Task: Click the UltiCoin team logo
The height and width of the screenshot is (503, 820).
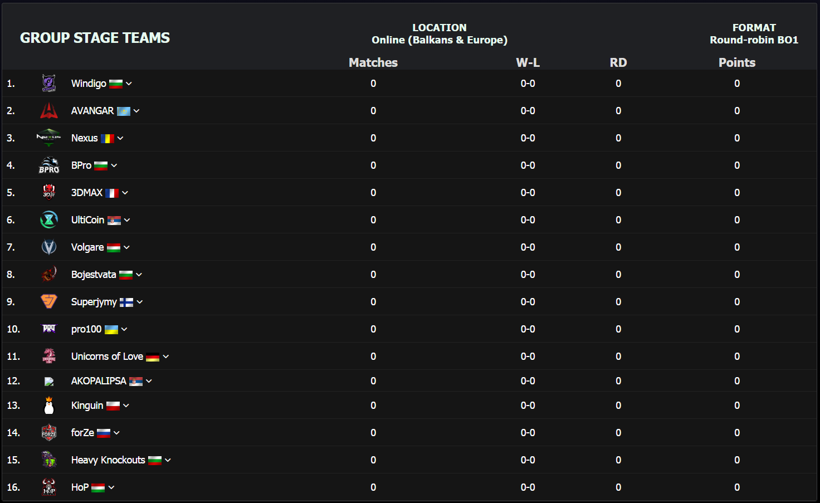Action: click(49, 219)
